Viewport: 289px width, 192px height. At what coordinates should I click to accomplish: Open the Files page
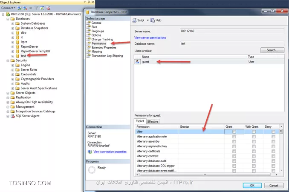pyautogui.click(x=94, y=27)
